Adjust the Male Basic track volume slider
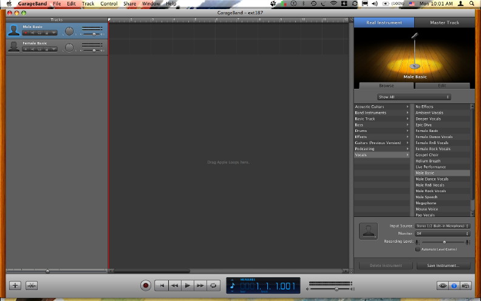Image resolution: width=481 pixels, height=301 pixels. pyautogui.click(x=94, y=34)
